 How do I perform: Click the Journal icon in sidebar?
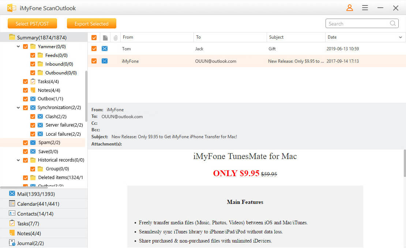tap(12, 243)
